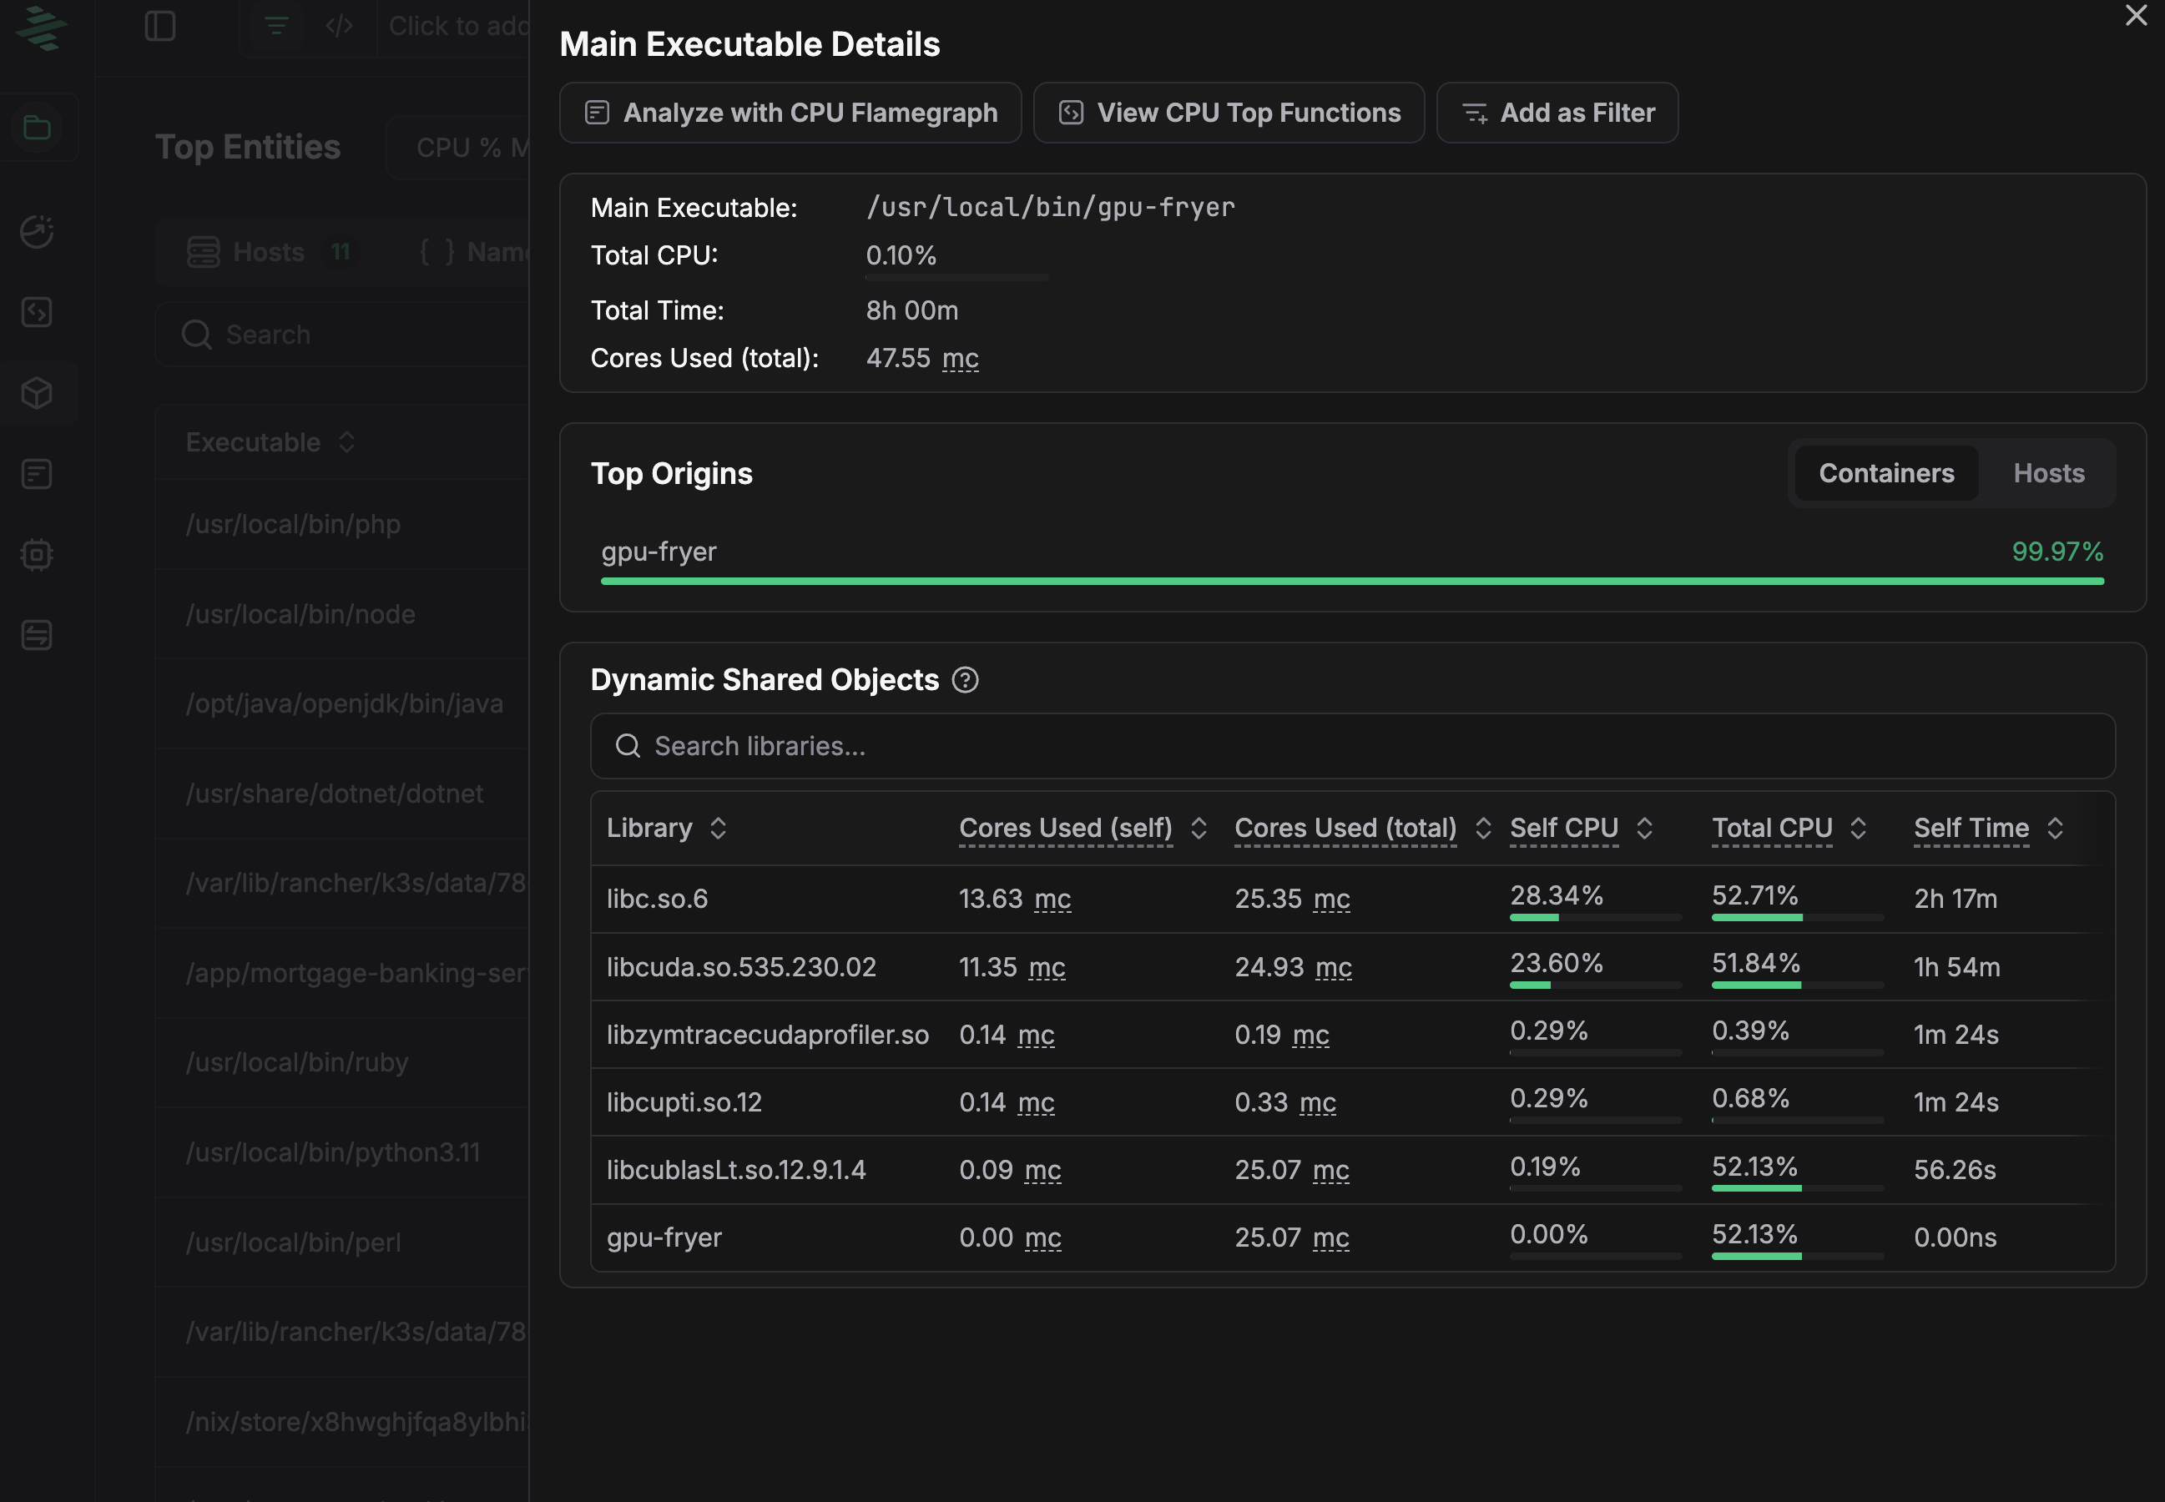The height and width of the screenshot is (1502, 2165).
Task: Open the code snippet icon in the sidebar
Action: pyautogui.click(x=38, y=312)
